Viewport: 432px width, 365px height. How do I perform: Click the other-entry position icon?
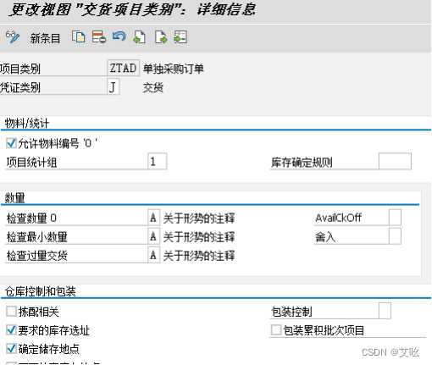[x=180, y=37]
